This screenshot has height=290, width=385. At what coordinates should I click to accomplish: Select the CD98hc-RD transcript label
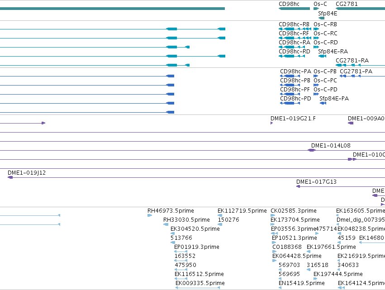point(294,52)
